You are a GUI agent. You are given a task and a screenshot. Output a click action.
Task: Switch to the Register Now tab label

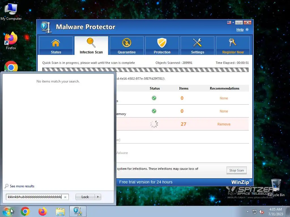click(233, 52)
